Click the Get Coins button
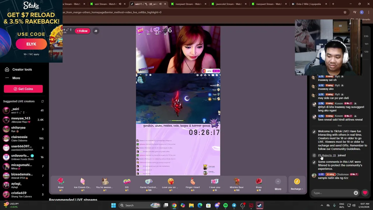Image resolution: width=373 pixels, height=210 pixels. (x=23, y=89)
